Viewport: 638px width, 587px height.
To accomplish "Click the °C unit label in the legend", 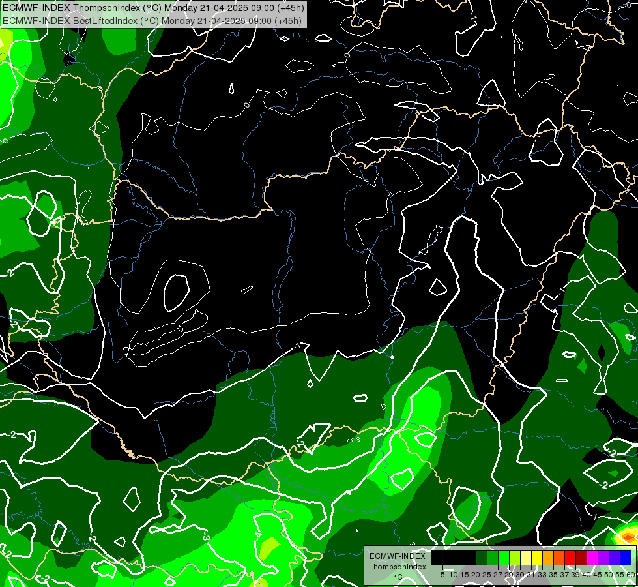I will (398, 577).
